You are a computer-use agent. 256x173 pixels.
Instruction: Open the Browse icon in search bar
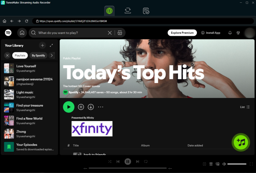tap(120, 33)
